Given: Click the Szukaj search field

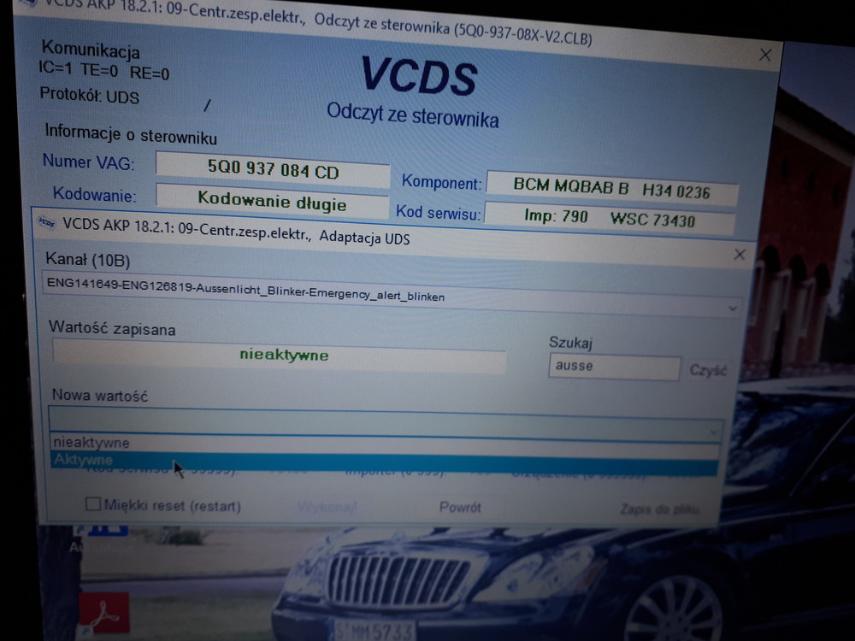Looking at the screenshot, I should tap(614, 367).
